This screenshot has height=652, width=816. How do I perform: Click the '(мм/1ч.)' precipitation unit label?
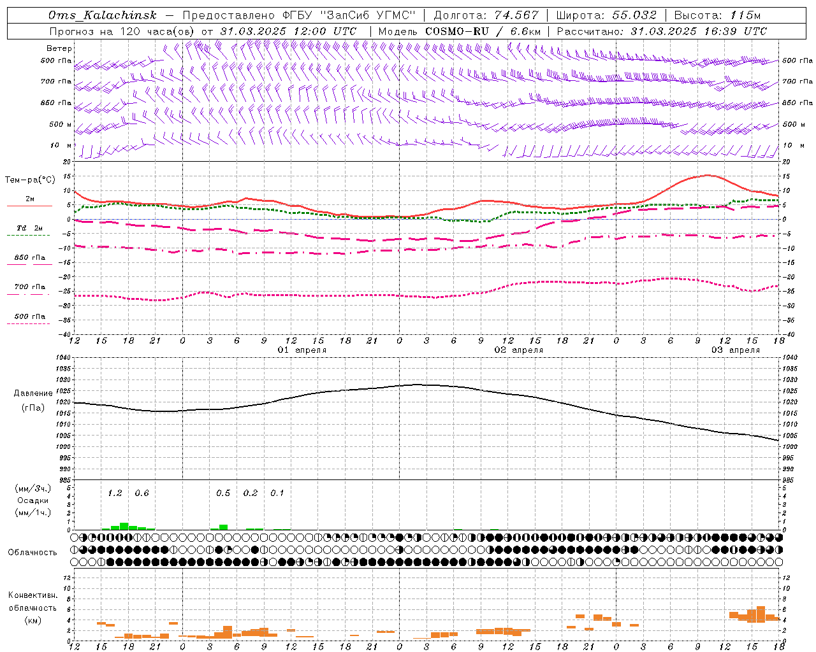(32, 513)
